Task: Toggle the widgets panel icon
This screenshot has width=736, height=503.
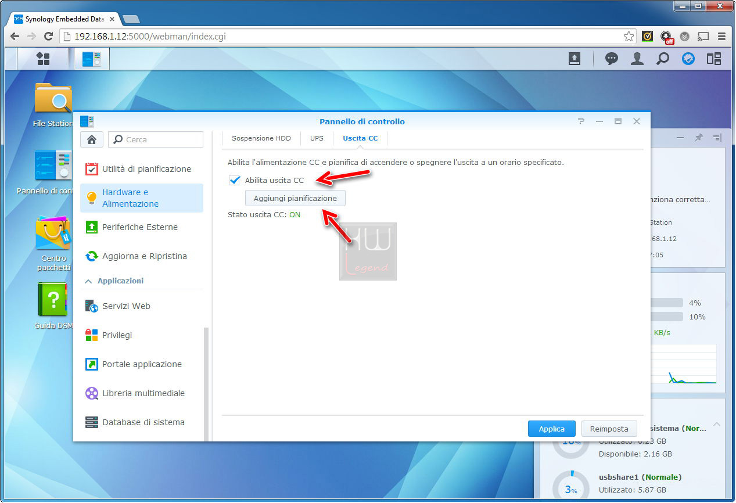Action: pyautogui.click(x=714, y=59)
